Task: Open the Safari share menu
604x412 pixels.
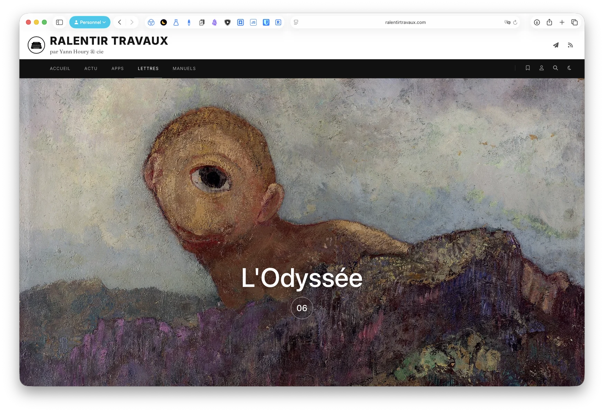Action: click(549, 22)
